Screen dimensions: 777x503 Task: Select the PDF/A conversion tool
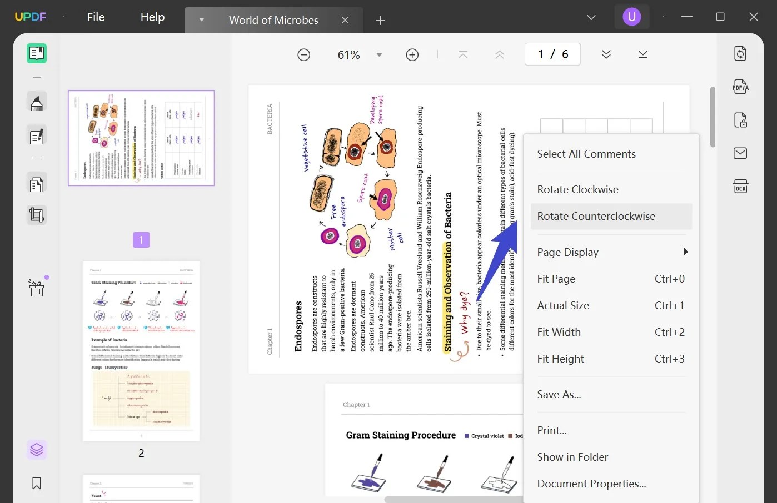pyautogui.click(x=740, y=87)
